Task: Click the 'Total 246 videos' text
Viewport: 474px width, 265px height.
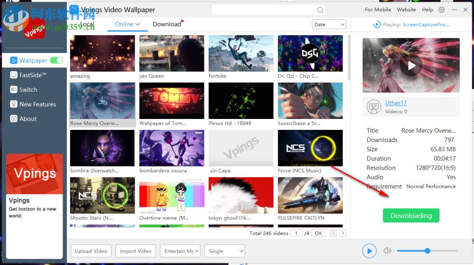Action: pyautogui.click(x=269, y=233)
